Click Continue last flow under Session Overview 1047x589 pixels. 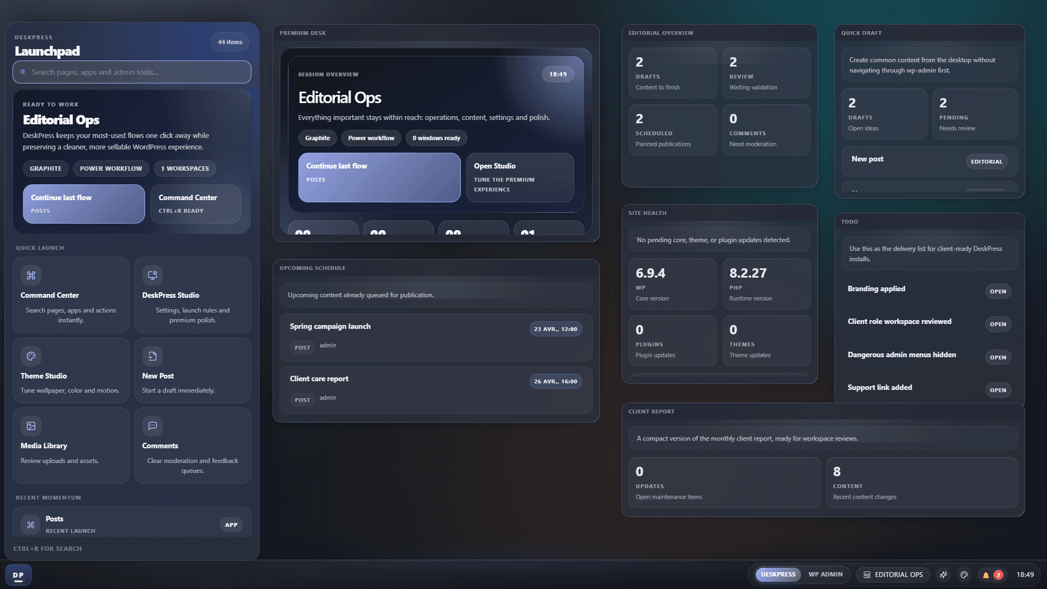click(379, 177)
